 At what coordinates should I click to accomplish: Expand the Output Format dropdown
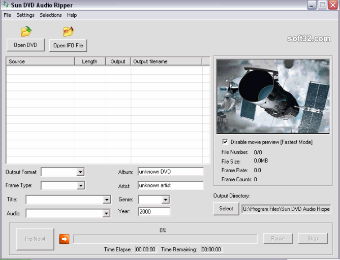[x=80, y=172]
